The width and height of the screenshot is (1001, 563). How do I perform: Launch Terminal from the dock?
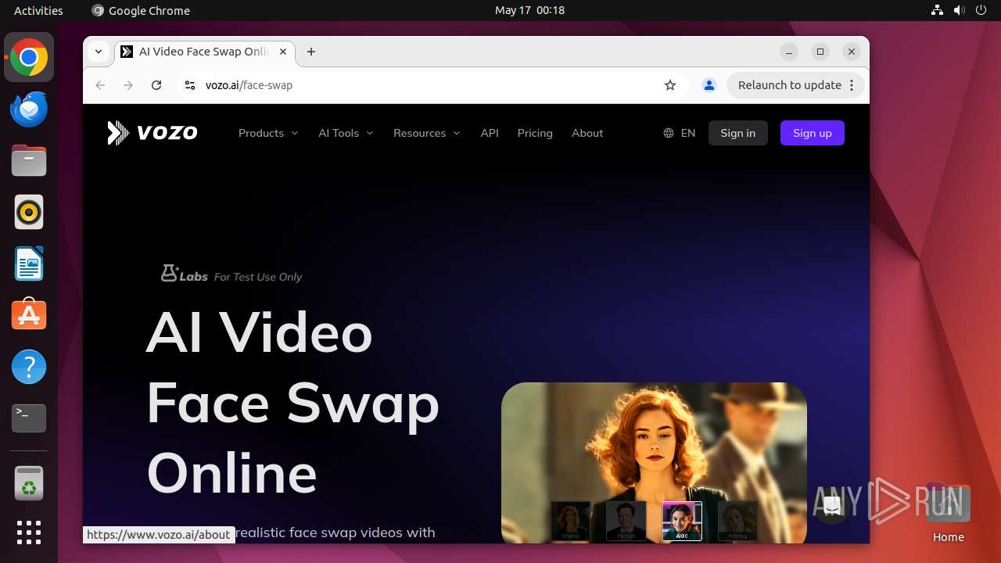click(x=29, y=418)
